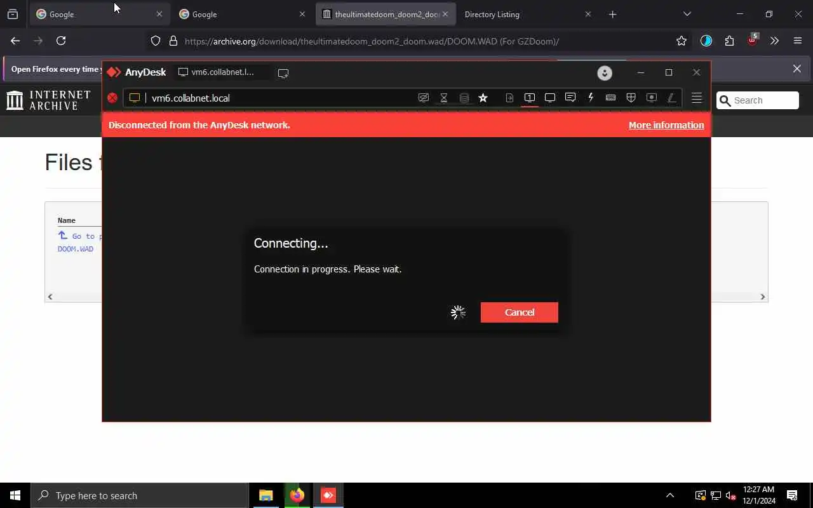Open the keyboard icon in AnyDesk toolbar
Image resolution: width=813 pixels, height=508 pixels.
[610, 98]
